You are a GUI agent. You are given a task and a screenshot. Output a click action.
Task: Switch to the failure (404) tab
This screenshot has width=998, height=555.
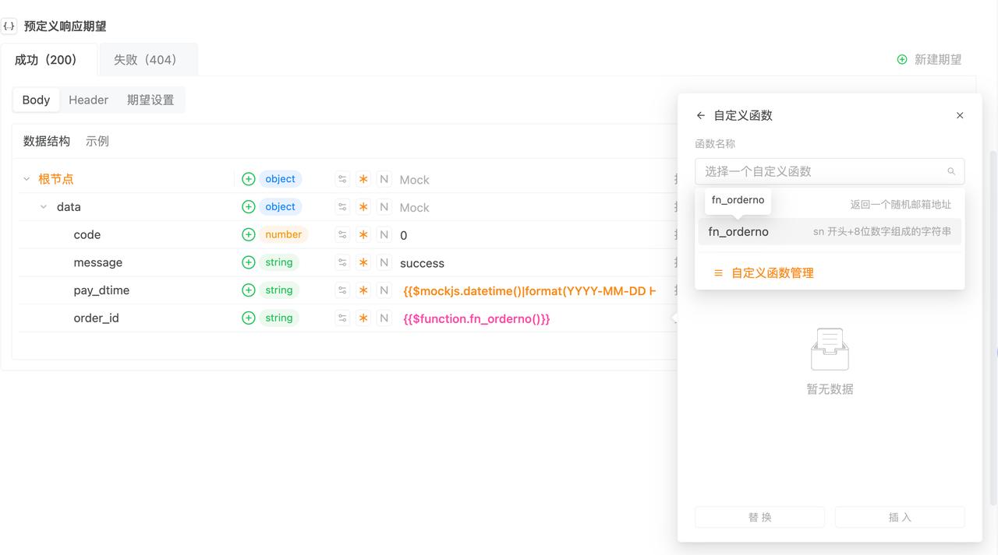pos(146,60)
